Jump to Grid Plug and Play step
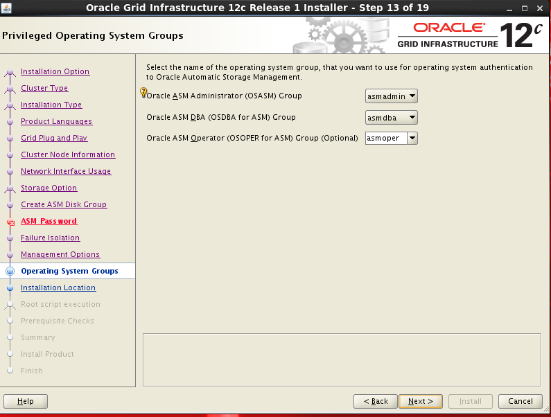 54,138
